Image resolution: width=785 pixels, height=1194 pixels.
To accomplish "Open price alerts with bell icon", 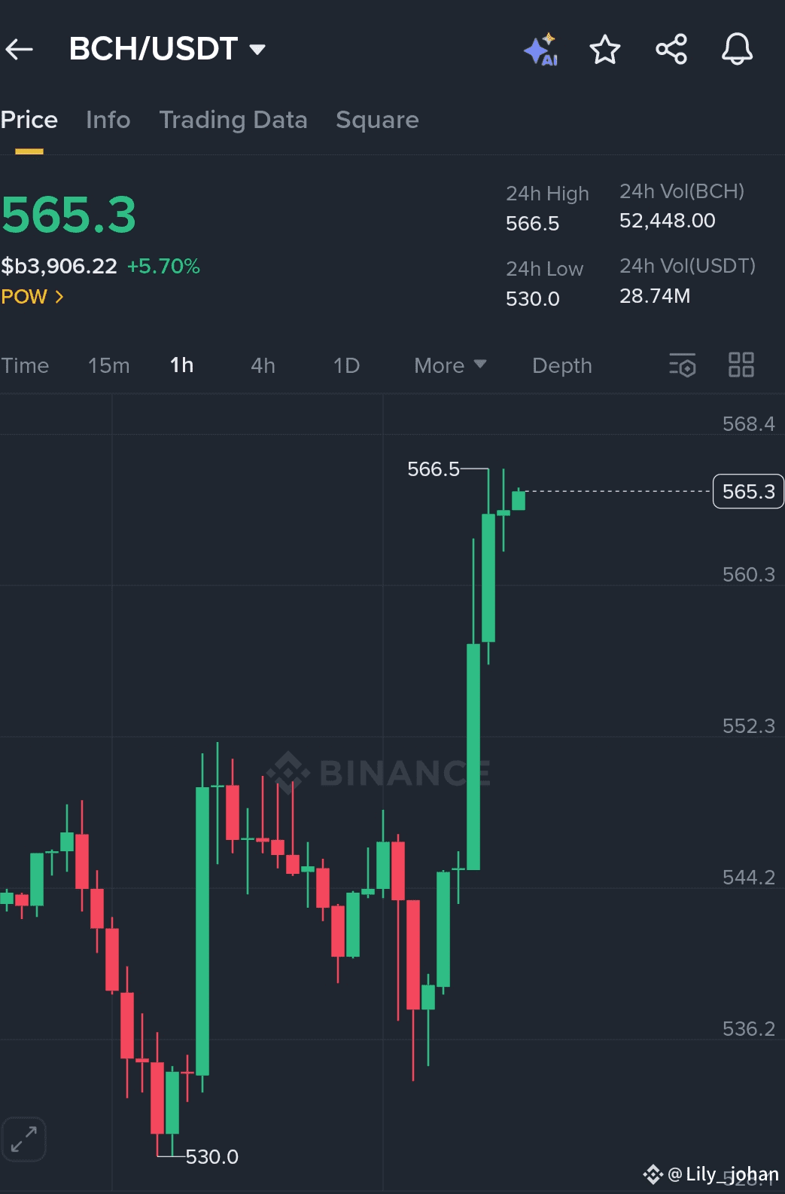I will click(x=737, y=50).
